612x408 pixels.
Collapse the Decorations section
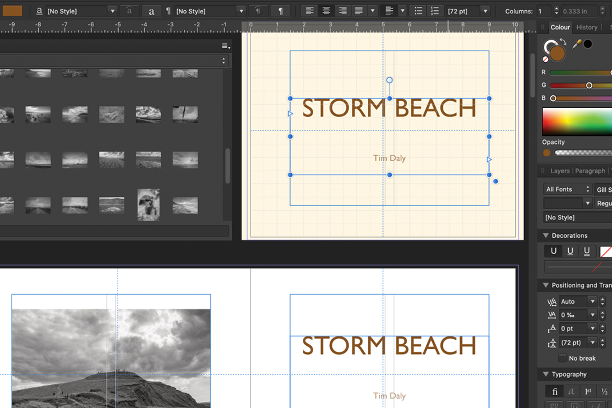point(546,235)
